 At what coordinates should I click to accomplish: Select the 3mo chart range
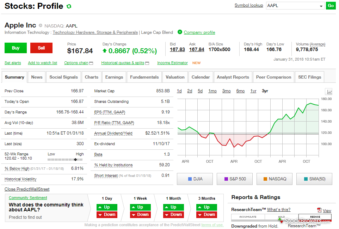point(226,91)
